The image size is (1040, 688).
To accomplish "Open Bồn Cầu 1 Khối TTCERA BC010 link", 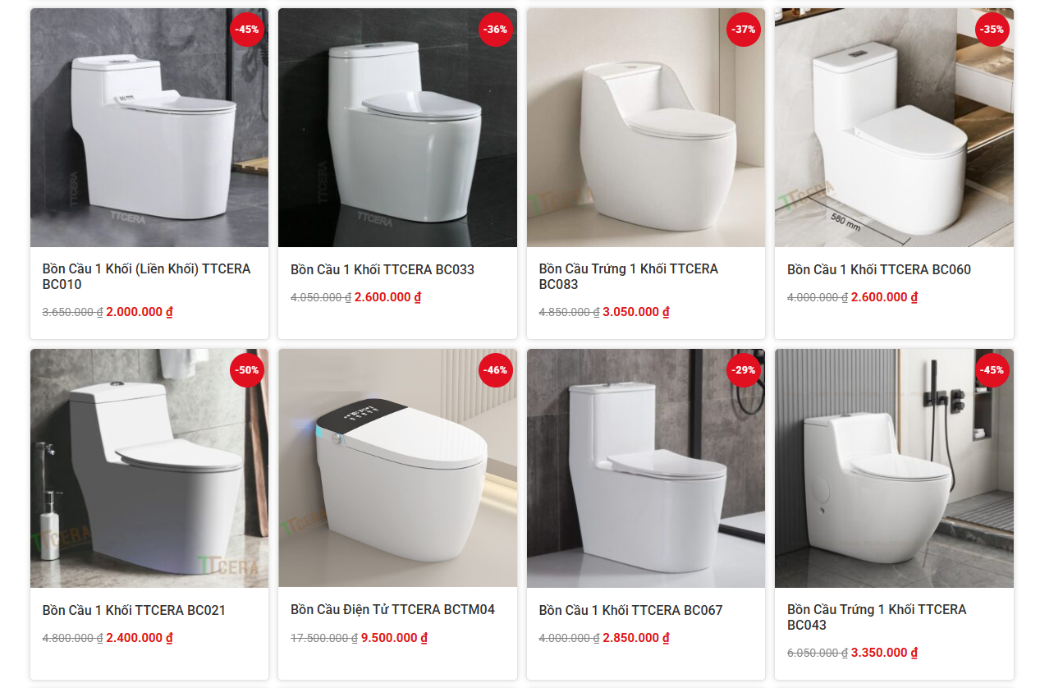I will click(146, 277).
